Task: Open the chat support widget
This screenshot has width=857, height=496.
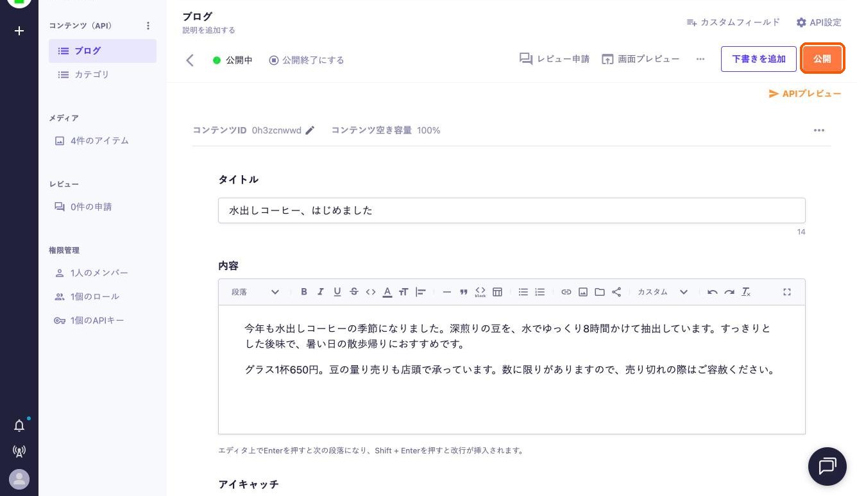Action: 827,466
